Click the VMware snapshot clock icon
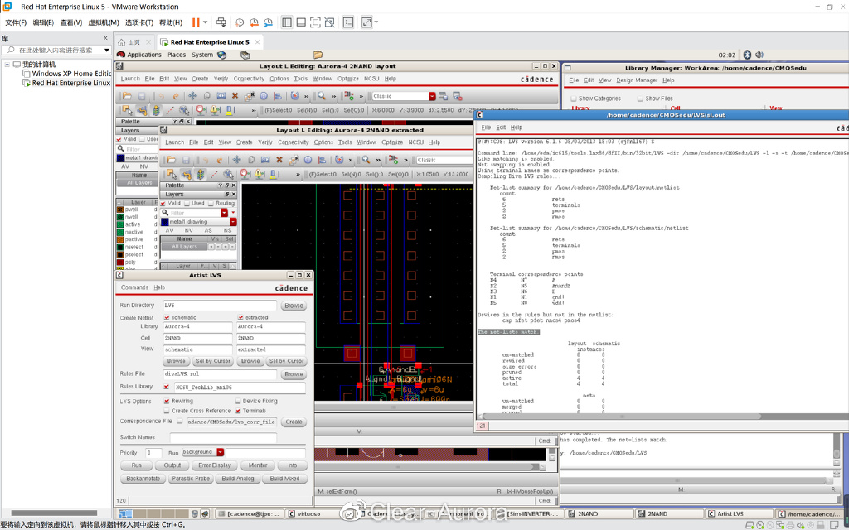 [x=240, y=22]
